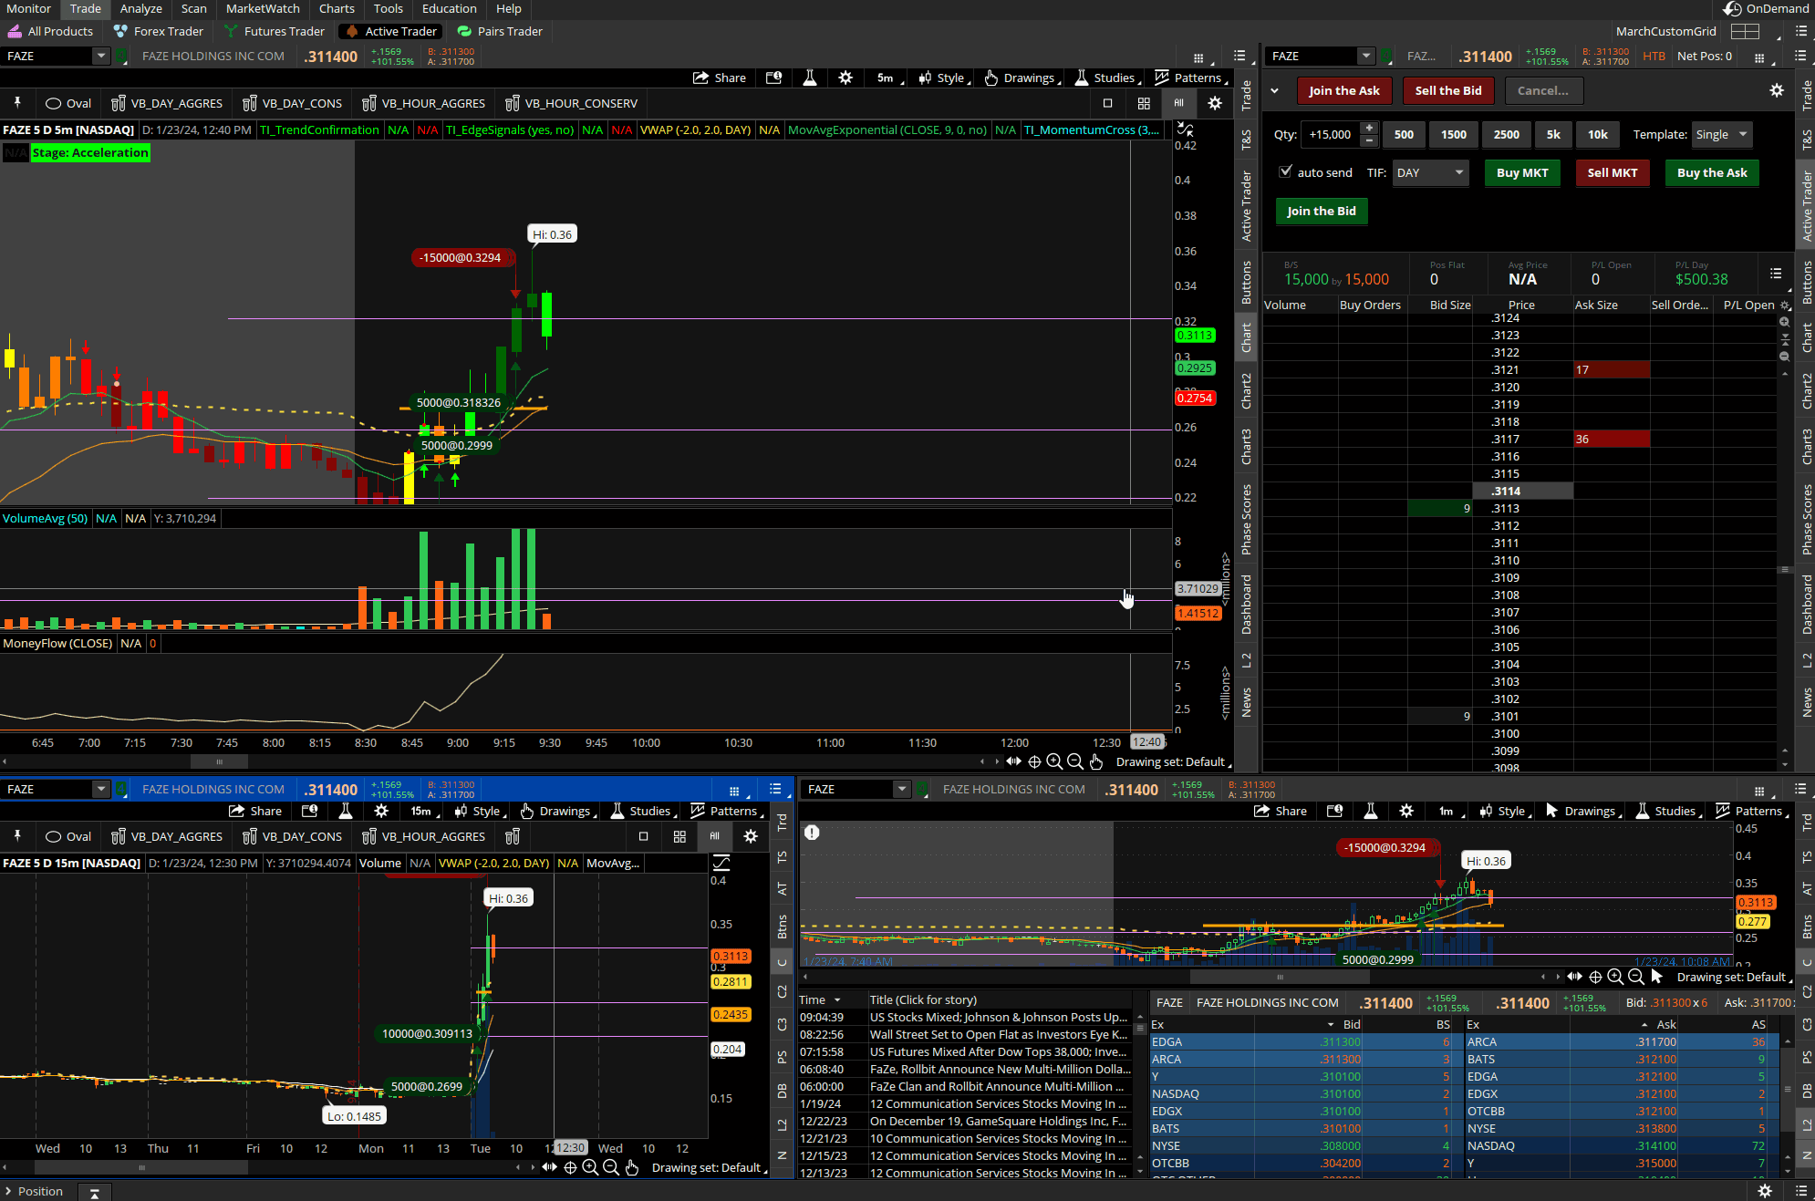
Task: Click the Buy MKT button
Action: (1522, 172)
